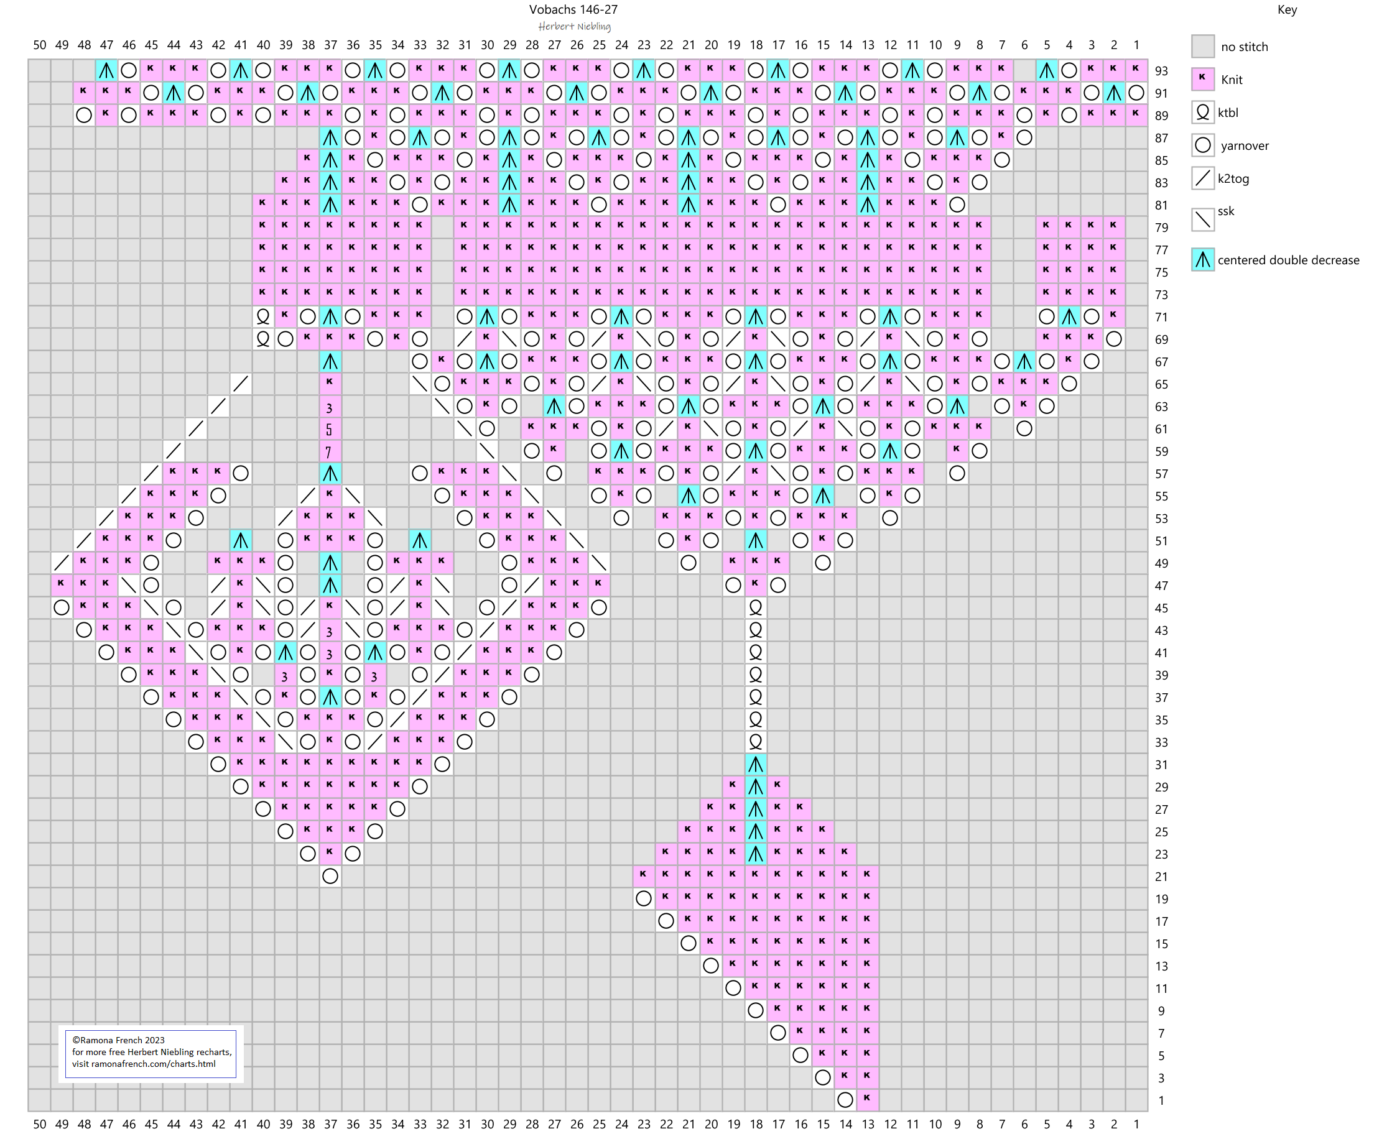Click the cell marked 7 in row 59
1392x1139 pixels.
click(330, 451)
